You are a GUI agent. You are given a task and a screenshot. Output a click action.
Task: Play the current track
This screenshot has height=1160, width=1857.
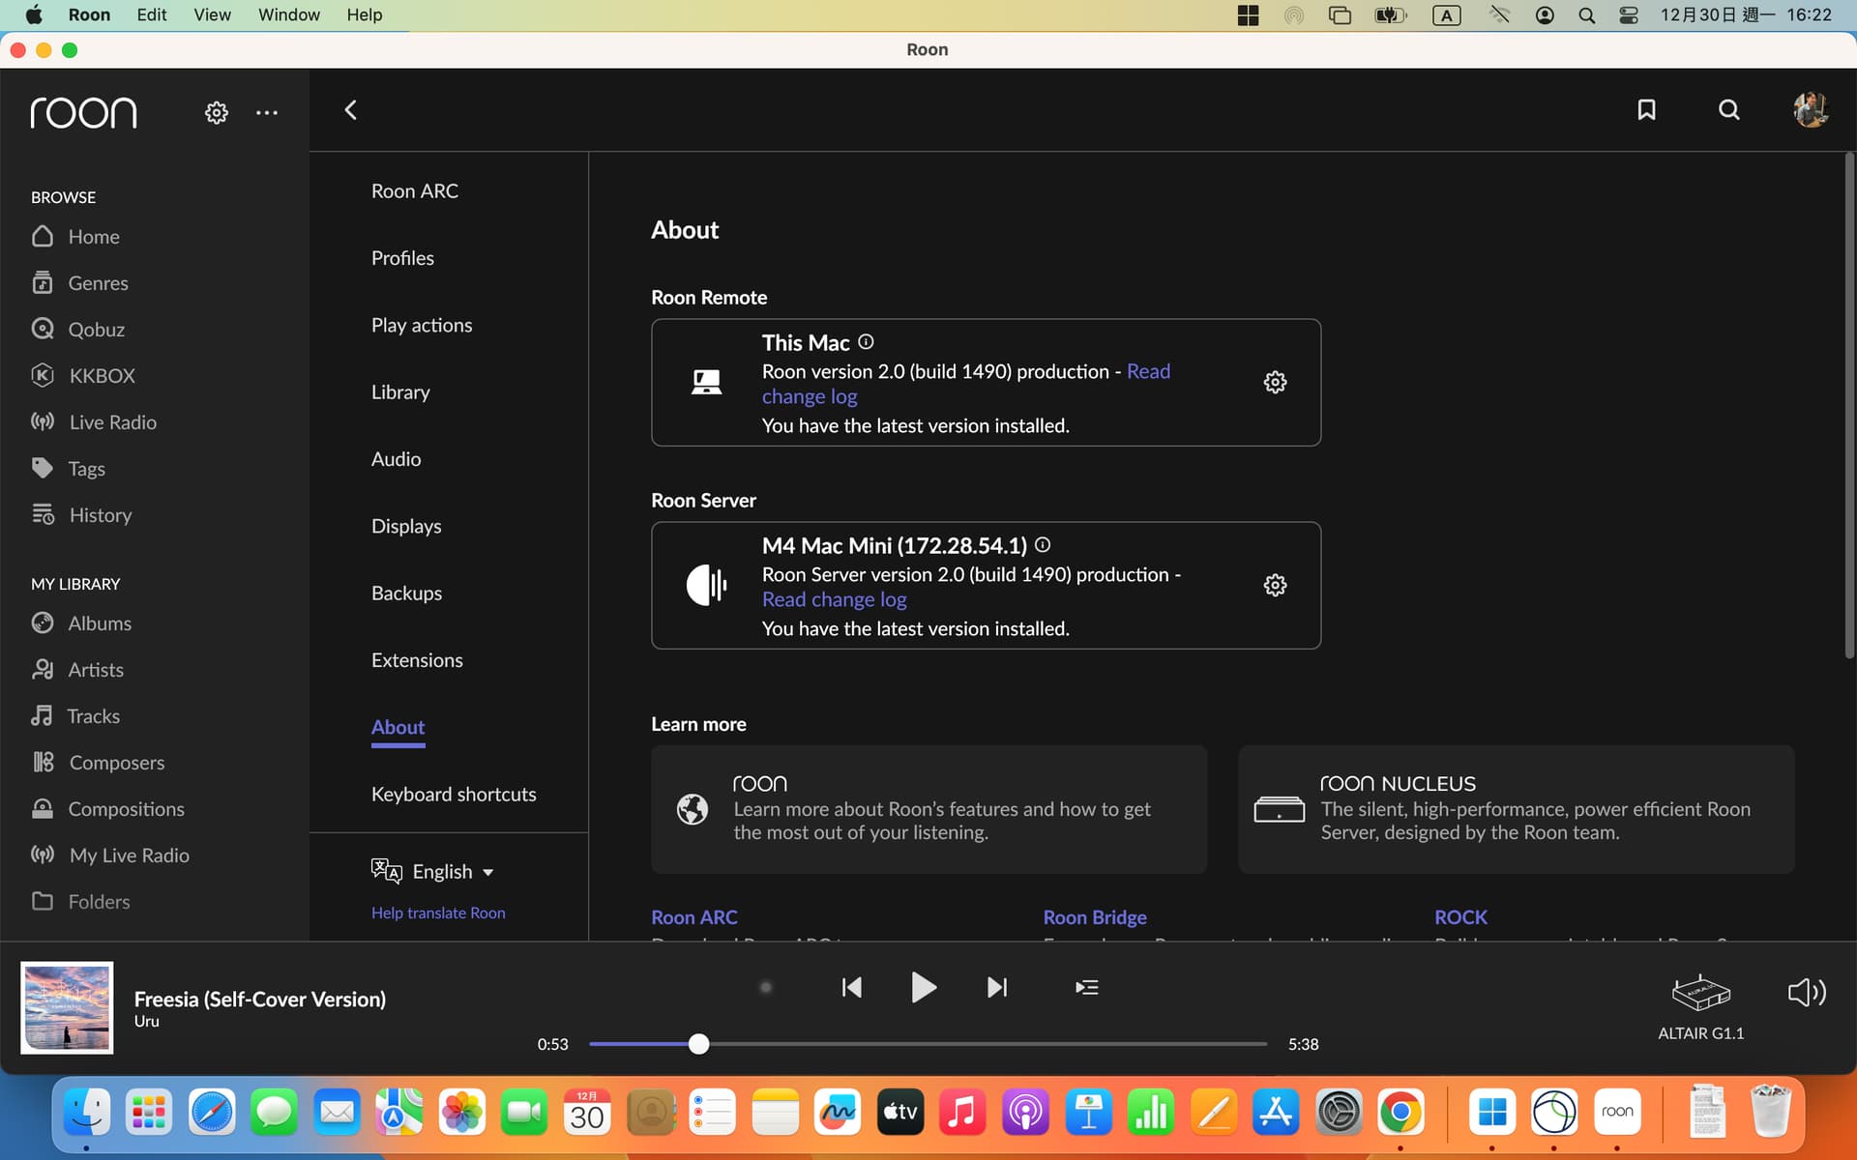(x=924, y=987)
